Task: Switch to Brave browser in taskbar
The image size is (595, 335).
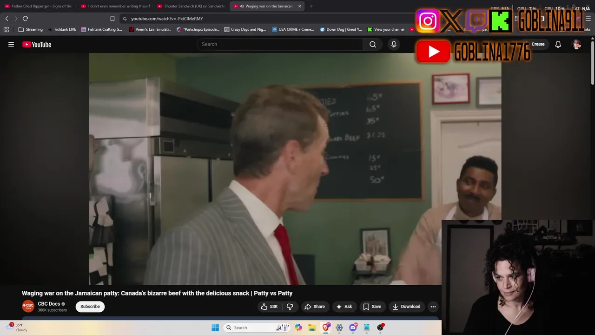Action: click(x=326, y=328)
